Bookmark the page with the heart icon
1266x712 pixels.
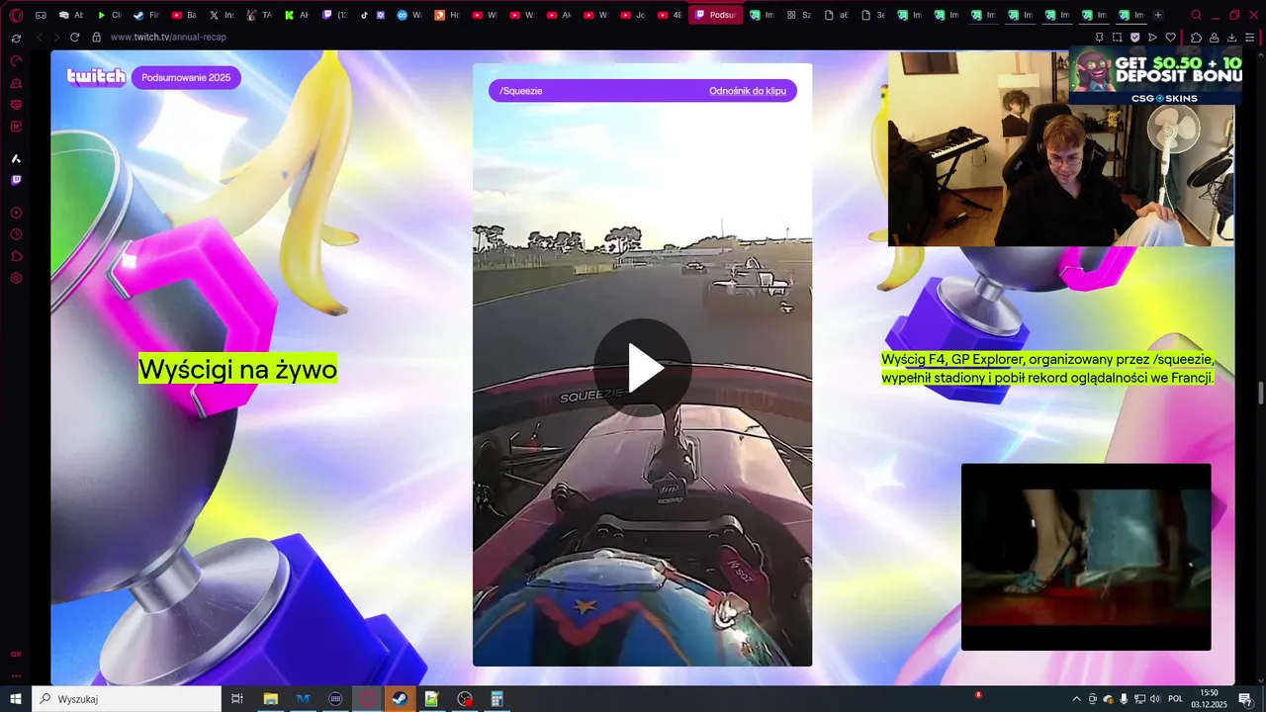[x=1170, y=37]
